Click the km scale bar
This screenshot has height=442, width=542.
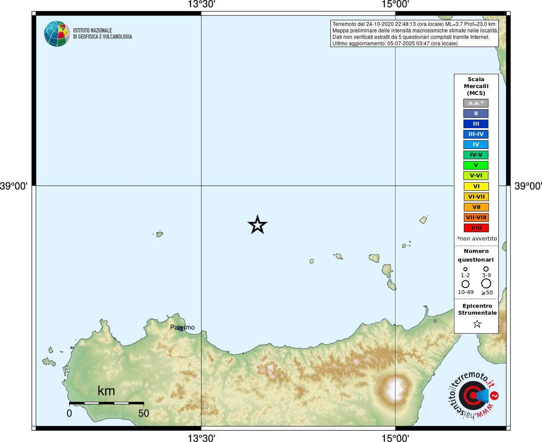pos(106,403)
